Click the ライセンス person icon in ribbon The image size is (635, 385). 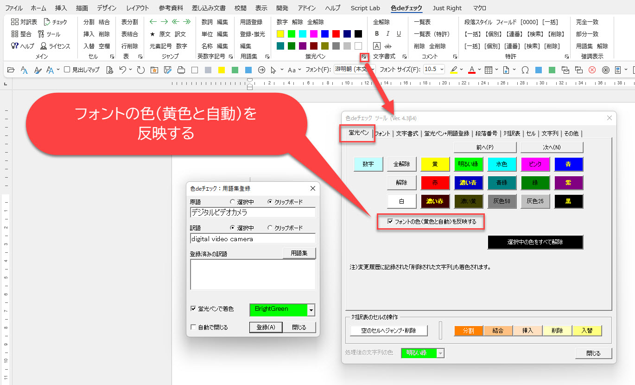44,46
